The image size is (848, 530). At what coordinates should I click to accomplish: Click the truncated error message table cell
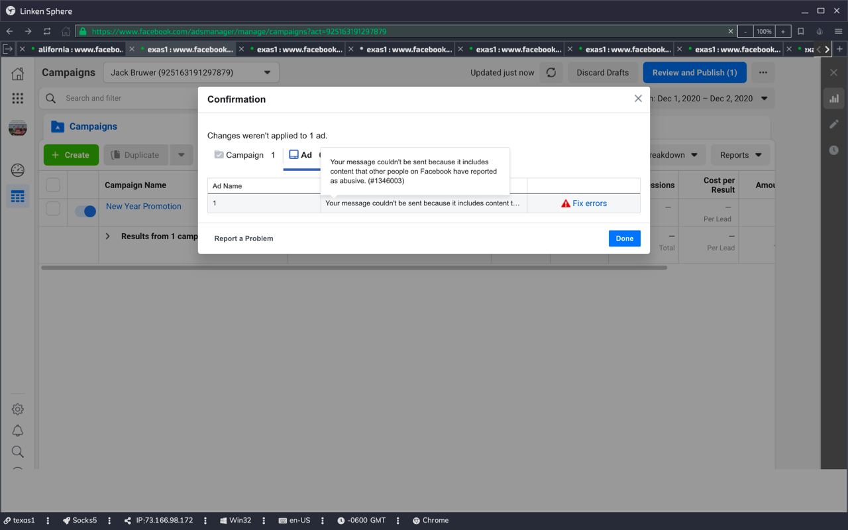(x=423, y=203)
